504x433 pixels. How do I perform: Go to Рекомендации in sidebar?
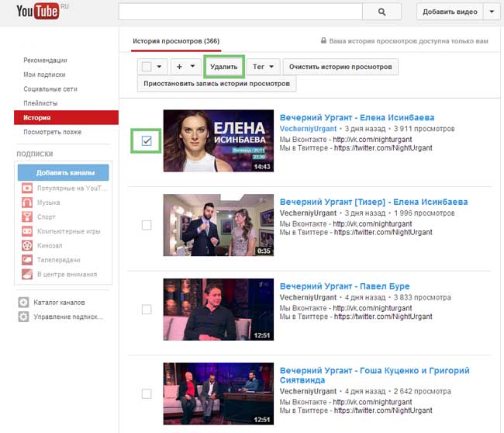[45, 61]
